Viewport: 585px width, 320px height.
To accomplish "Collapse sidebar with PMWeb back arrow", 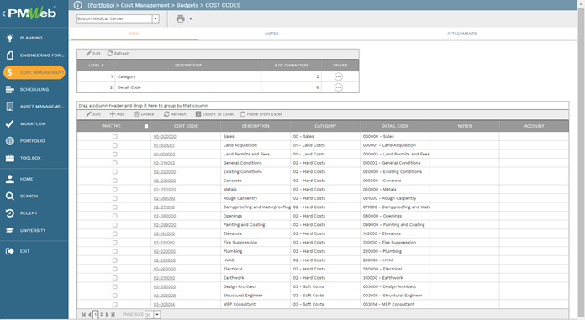I will [x=3, y=13].
